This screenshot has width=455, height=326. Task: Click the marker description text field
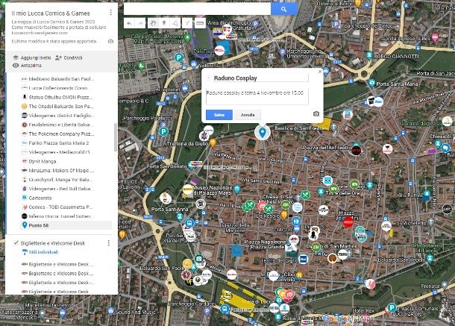click(257, 96)
